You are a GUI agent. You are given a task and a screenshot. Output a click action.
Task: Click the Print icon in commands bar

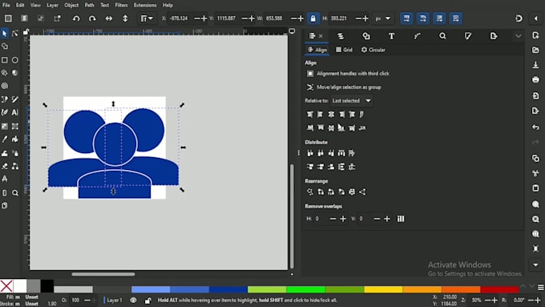pos(535,80)
